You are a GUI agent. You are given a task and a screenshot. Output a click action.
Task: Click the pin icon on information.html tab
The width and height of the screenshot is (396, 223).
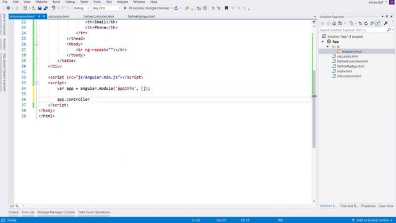point(39,17)
